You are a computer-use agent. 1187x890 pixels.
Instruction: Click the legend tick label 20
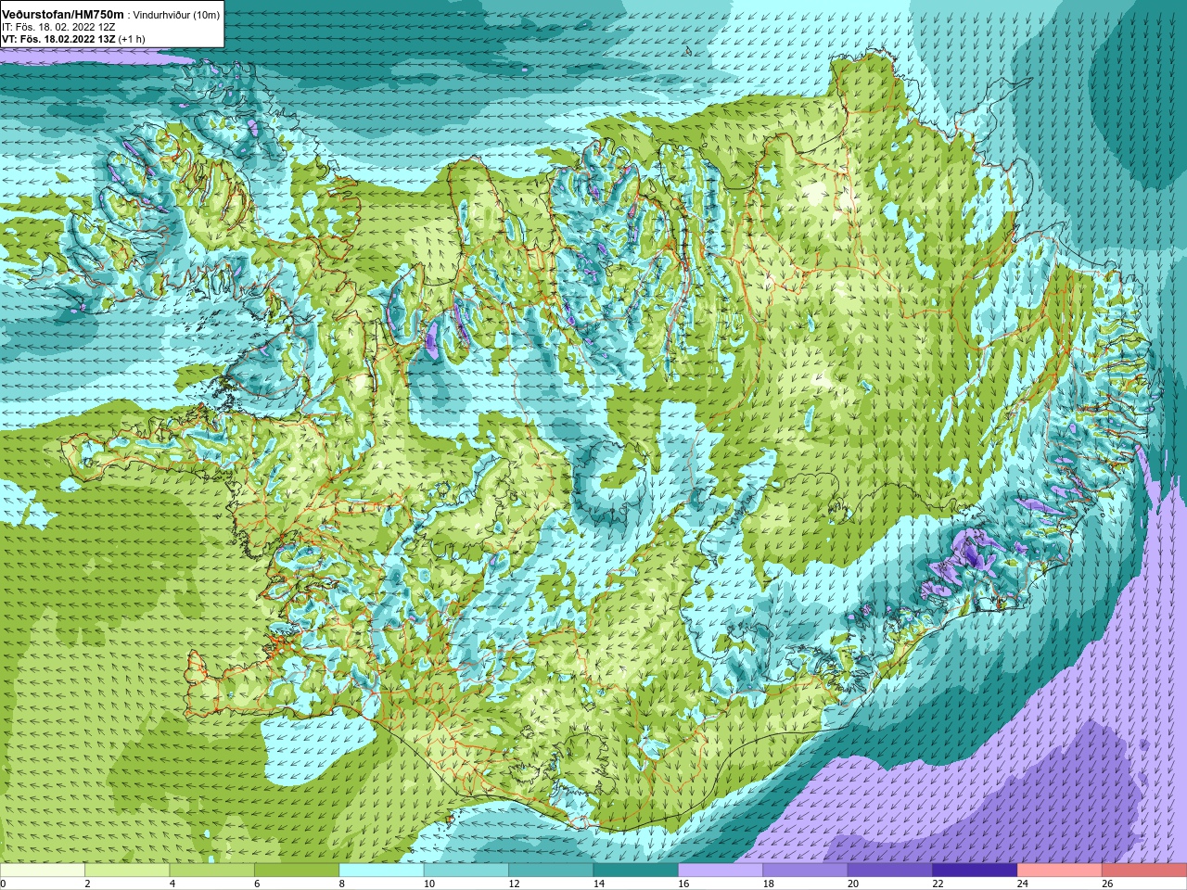[853, 884]
